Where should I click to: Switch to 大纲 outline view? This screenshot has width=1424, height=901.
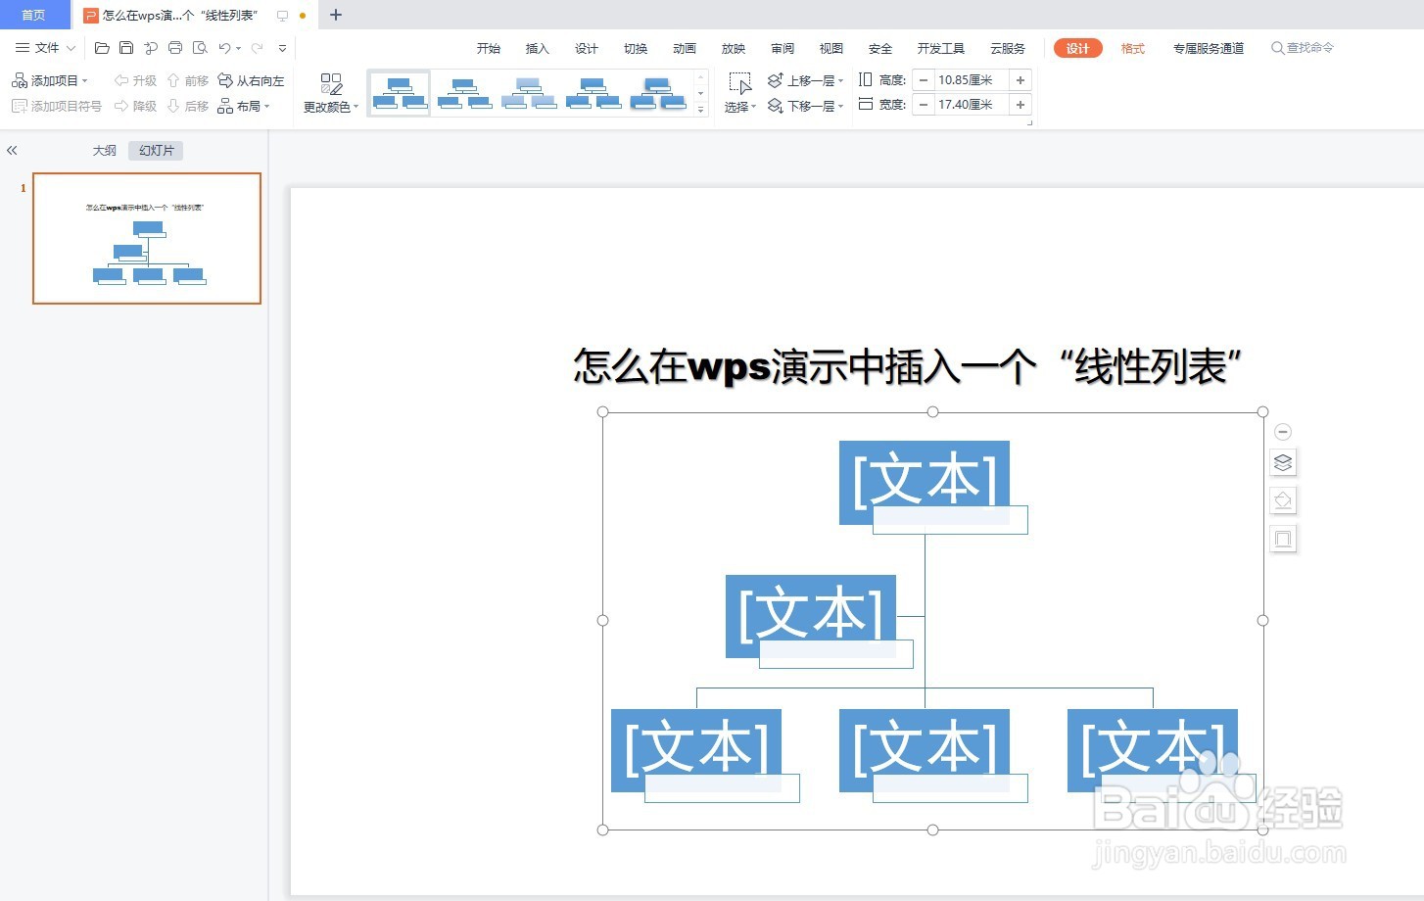coord(105,151)
